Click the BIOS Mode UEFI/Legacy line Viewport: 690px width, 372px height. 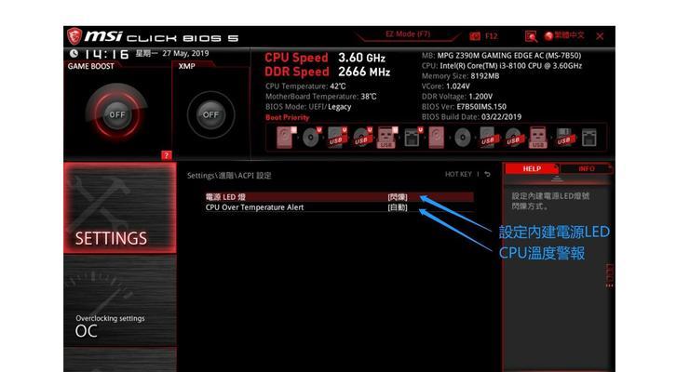[x=308, y=106]
